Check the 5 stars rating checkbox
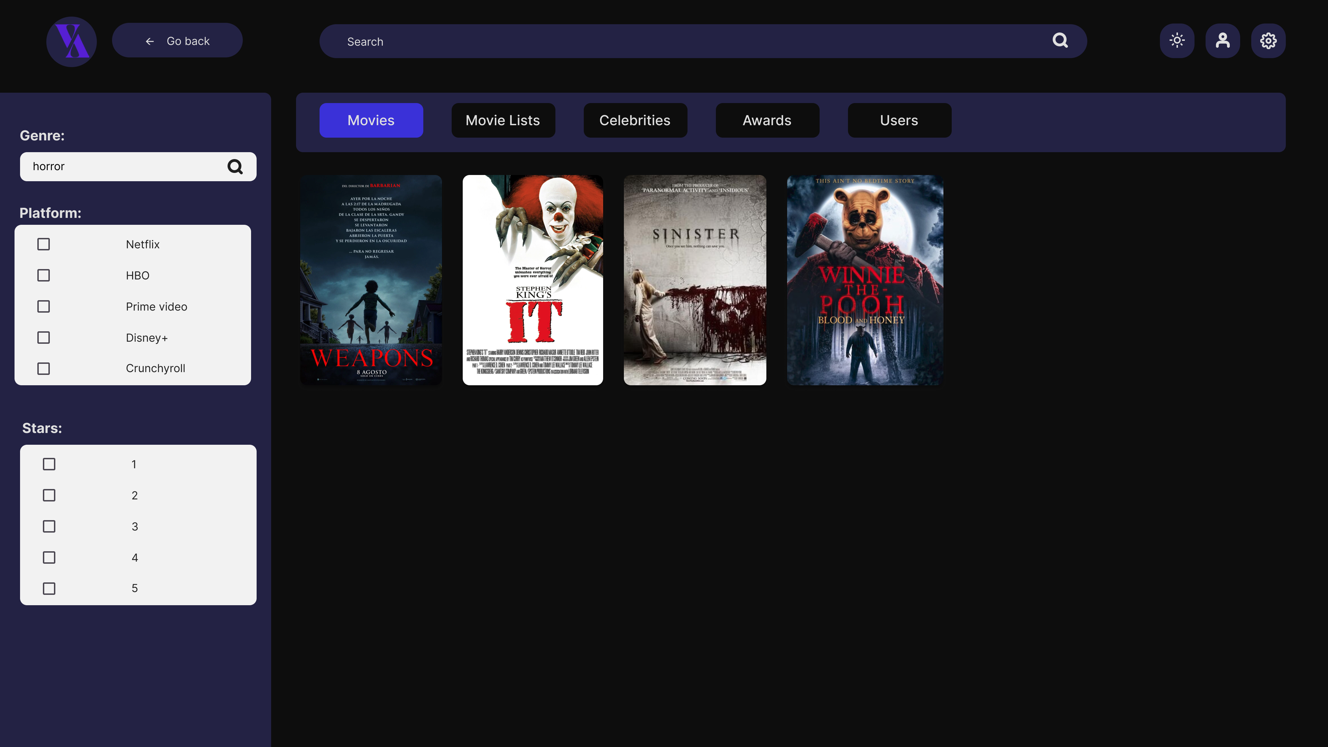The width and height of the screenshot is (1328, 747). pyautogui.click(x=49, y=588)
